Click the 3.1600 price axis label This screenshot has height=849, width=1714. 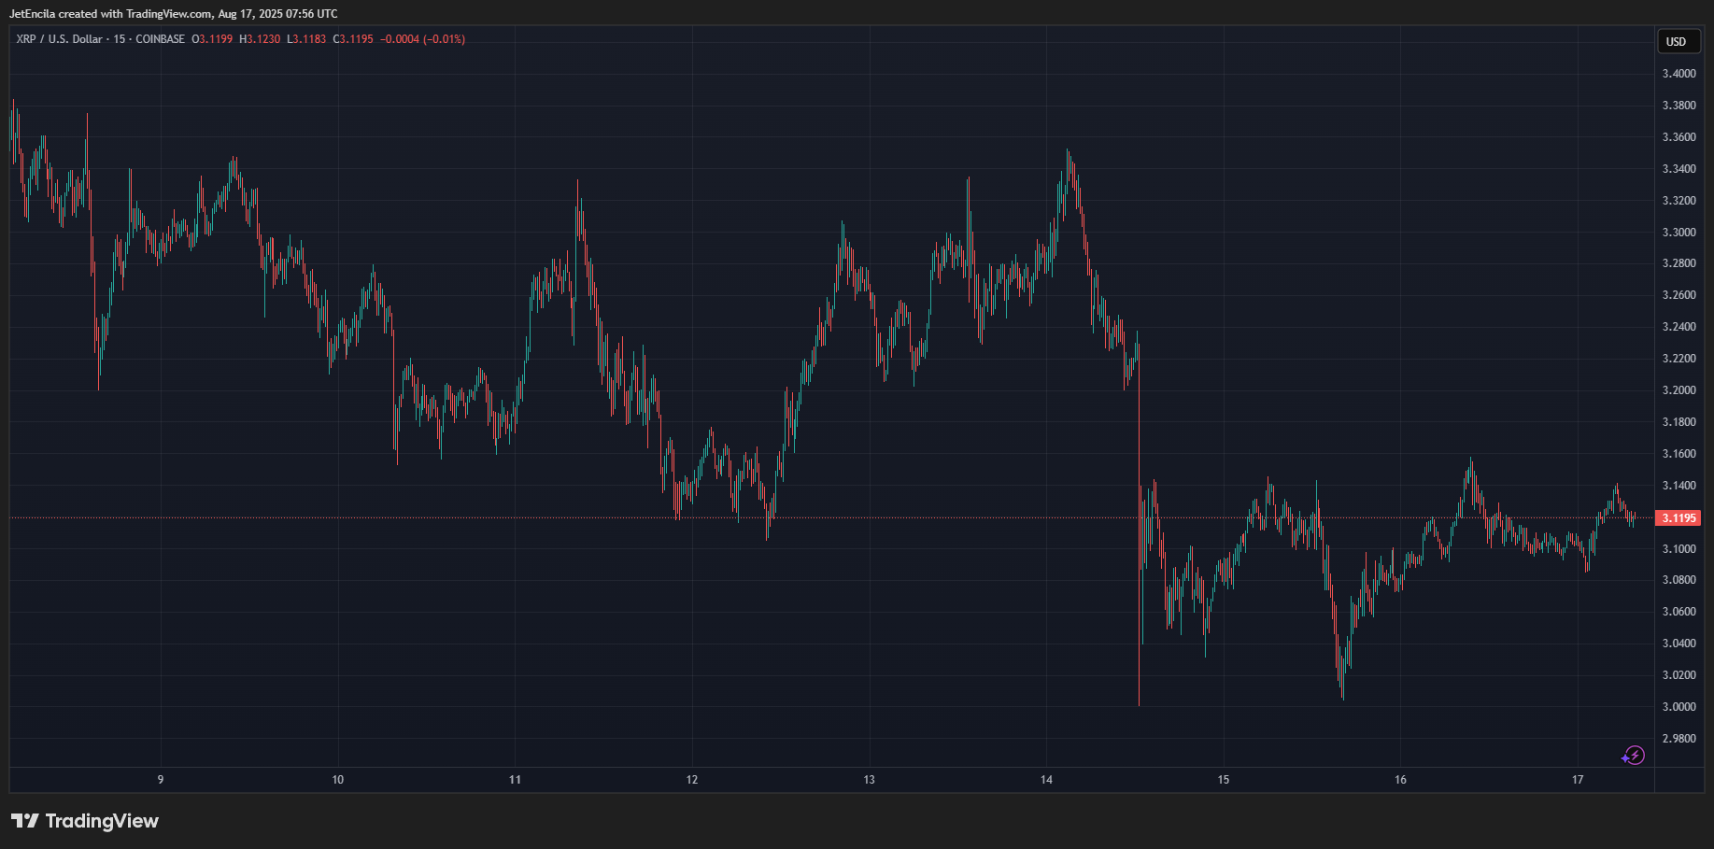[1679, 454]
